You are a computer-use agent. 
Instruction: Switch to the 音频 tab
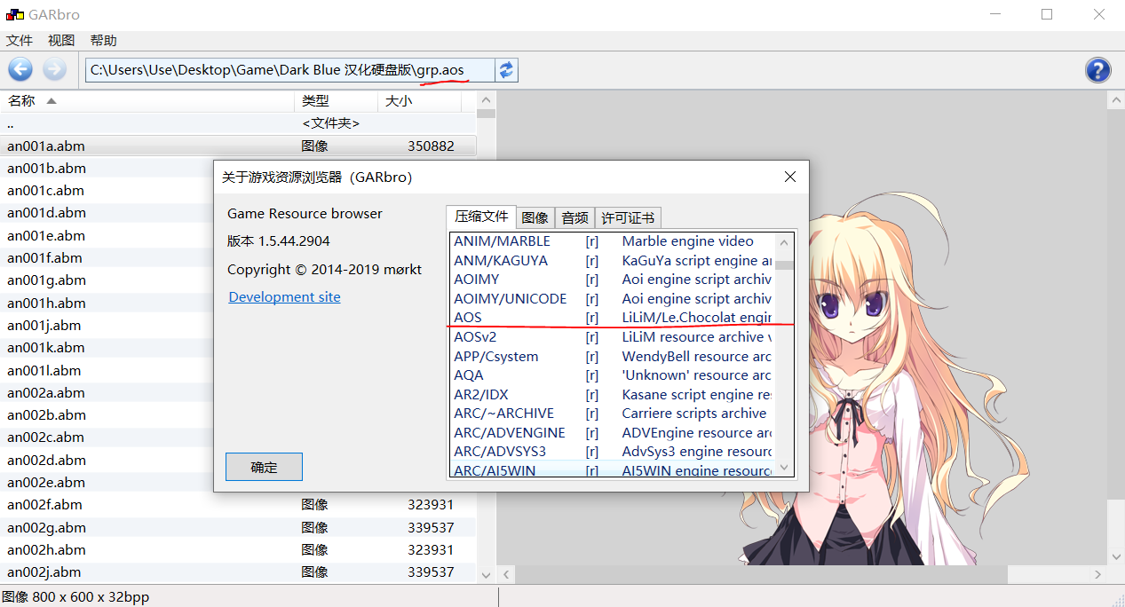pyautogui.click(x=574, y=217)
